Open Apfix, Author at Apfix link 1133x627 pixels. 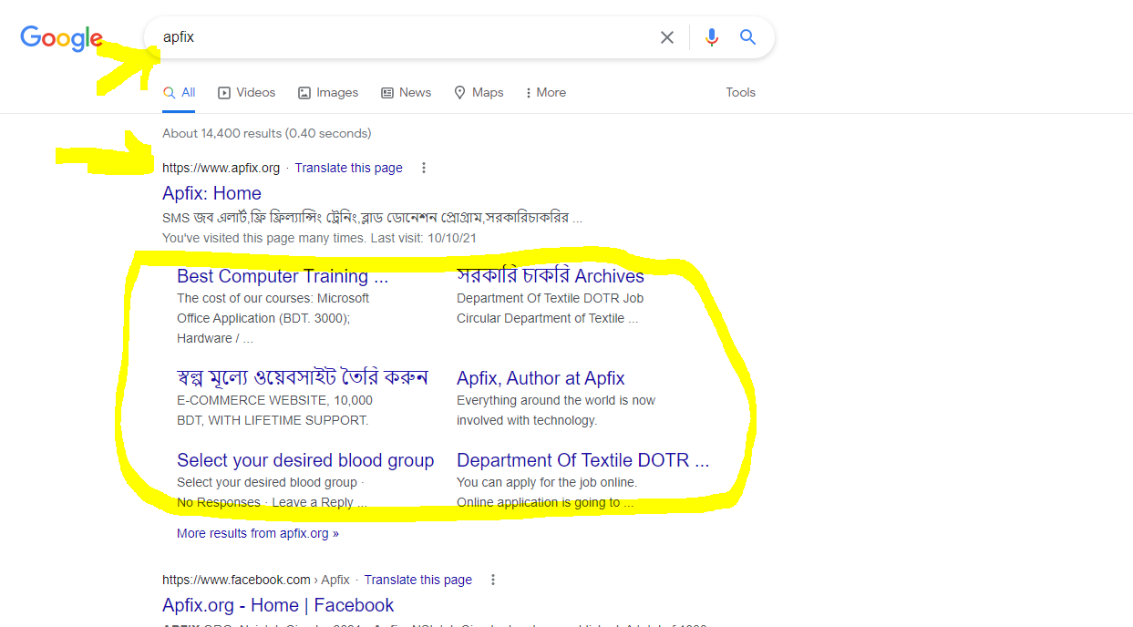(x=541, y=378)
